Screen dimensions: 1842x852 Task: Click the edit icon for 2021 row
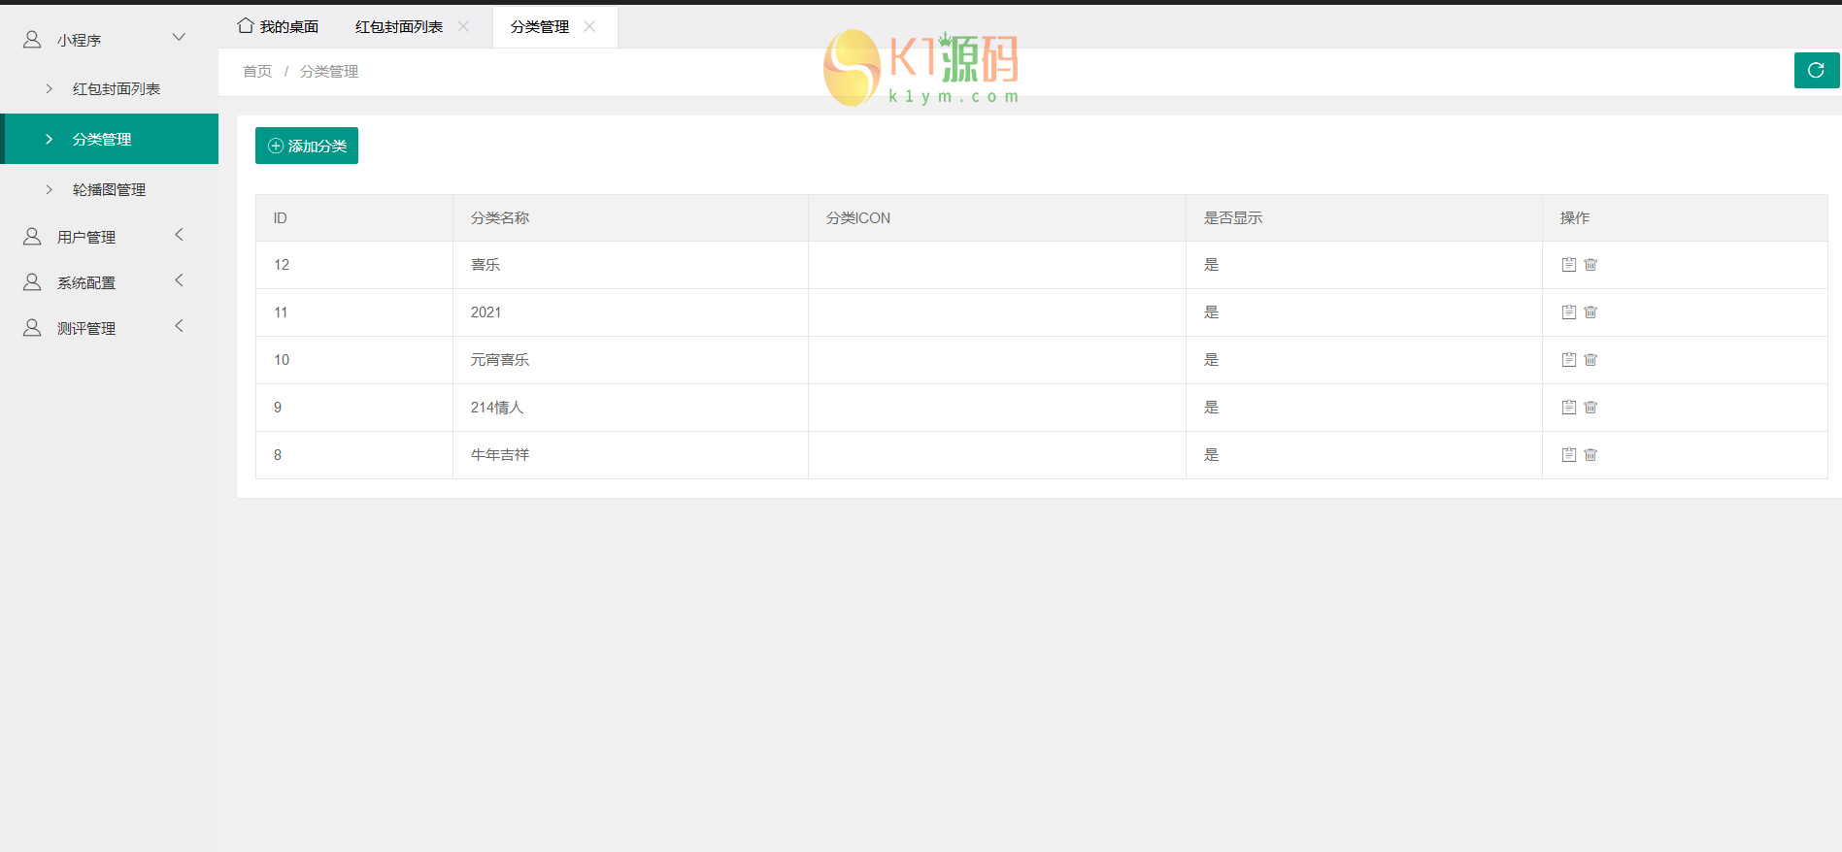[1568, 312]
